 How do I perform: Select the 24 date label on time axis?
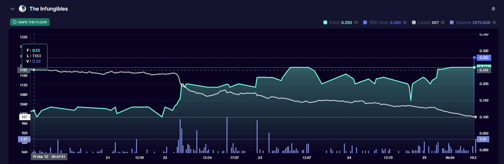349,158
